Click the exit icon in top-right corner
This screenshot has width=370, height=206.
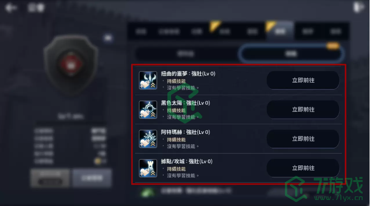point(358,7)
